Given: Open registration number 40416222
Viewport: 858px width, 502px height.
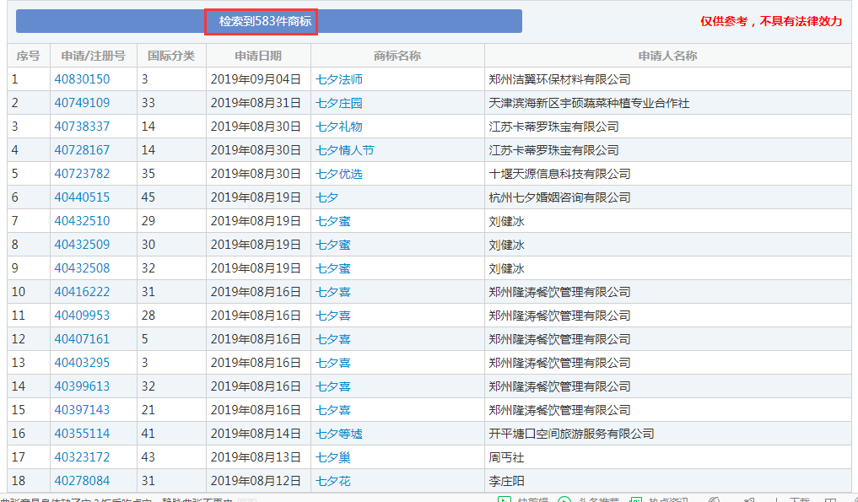Looking at the screenshot, I should pos(82,292).
